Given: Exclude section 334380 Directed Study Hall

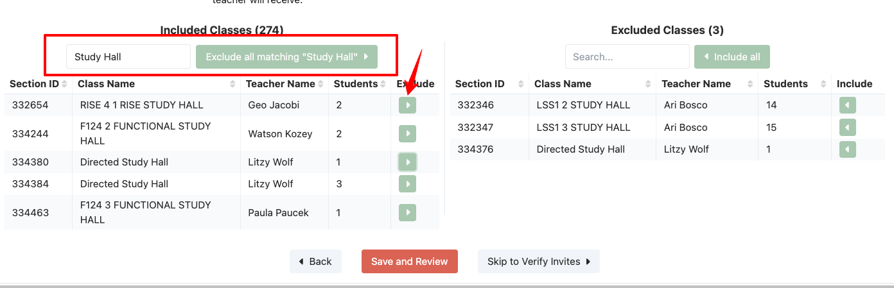Looking at the screenshot, I should 407,162.
